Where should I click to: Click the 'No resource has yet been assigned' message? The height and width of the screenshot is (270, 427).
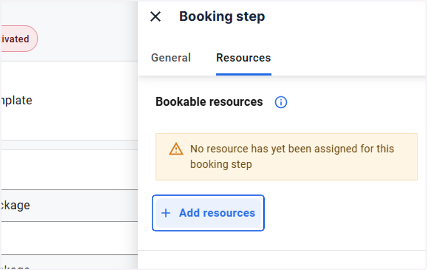coord(292,156)
